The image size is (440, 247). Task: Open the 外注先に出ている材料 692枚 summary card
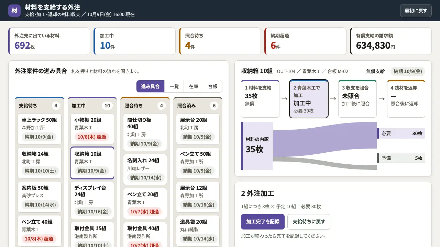click(x=49, y=41)
